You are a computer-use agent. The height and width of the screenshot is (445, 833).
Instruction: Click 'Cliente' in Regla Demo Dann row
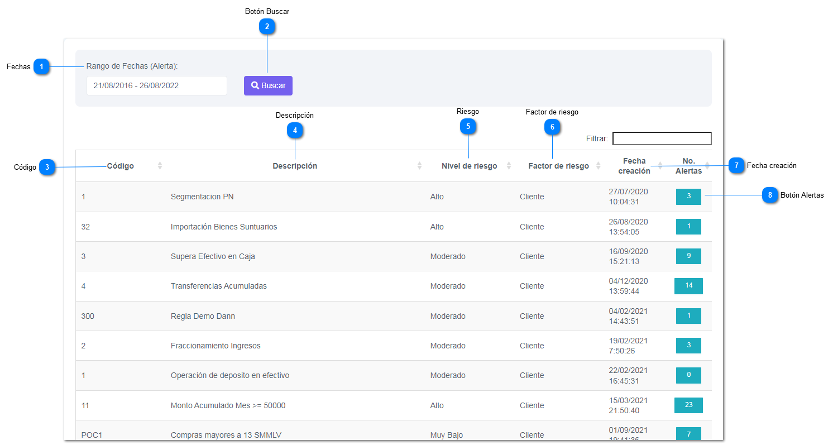[x=532, y=316]
